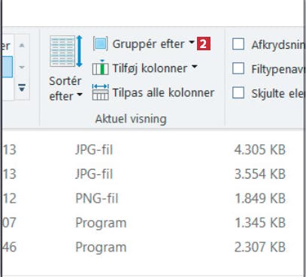Click the Sortér efter table icon
This screenshot has width=306, height=277.
tap(66, 51)
